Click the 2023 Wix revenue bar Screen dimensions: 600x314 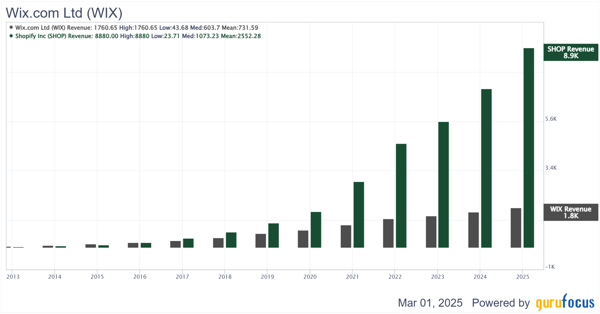431,232
